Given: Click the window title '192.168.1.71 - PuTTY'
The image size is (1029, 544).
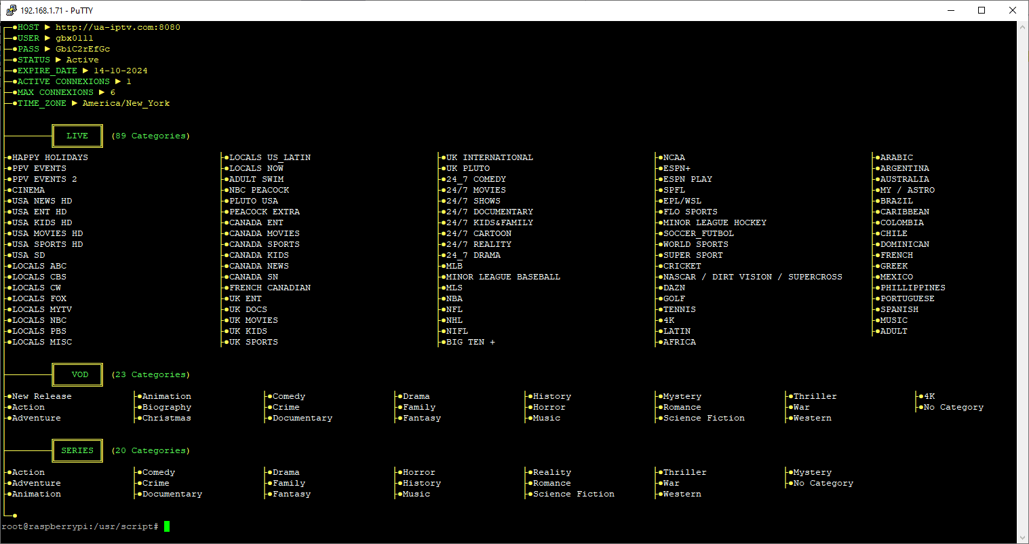Looking at the screenshot, I should coord(57,10).
